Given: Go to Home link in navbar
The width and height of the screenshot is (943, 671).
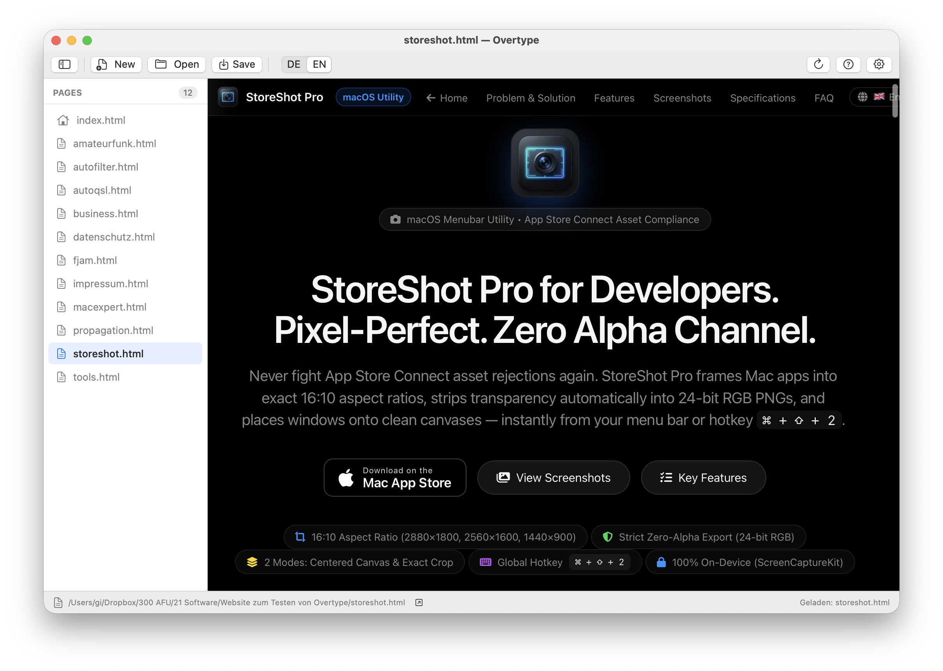Looking at the screenshot, I should 447,98.
